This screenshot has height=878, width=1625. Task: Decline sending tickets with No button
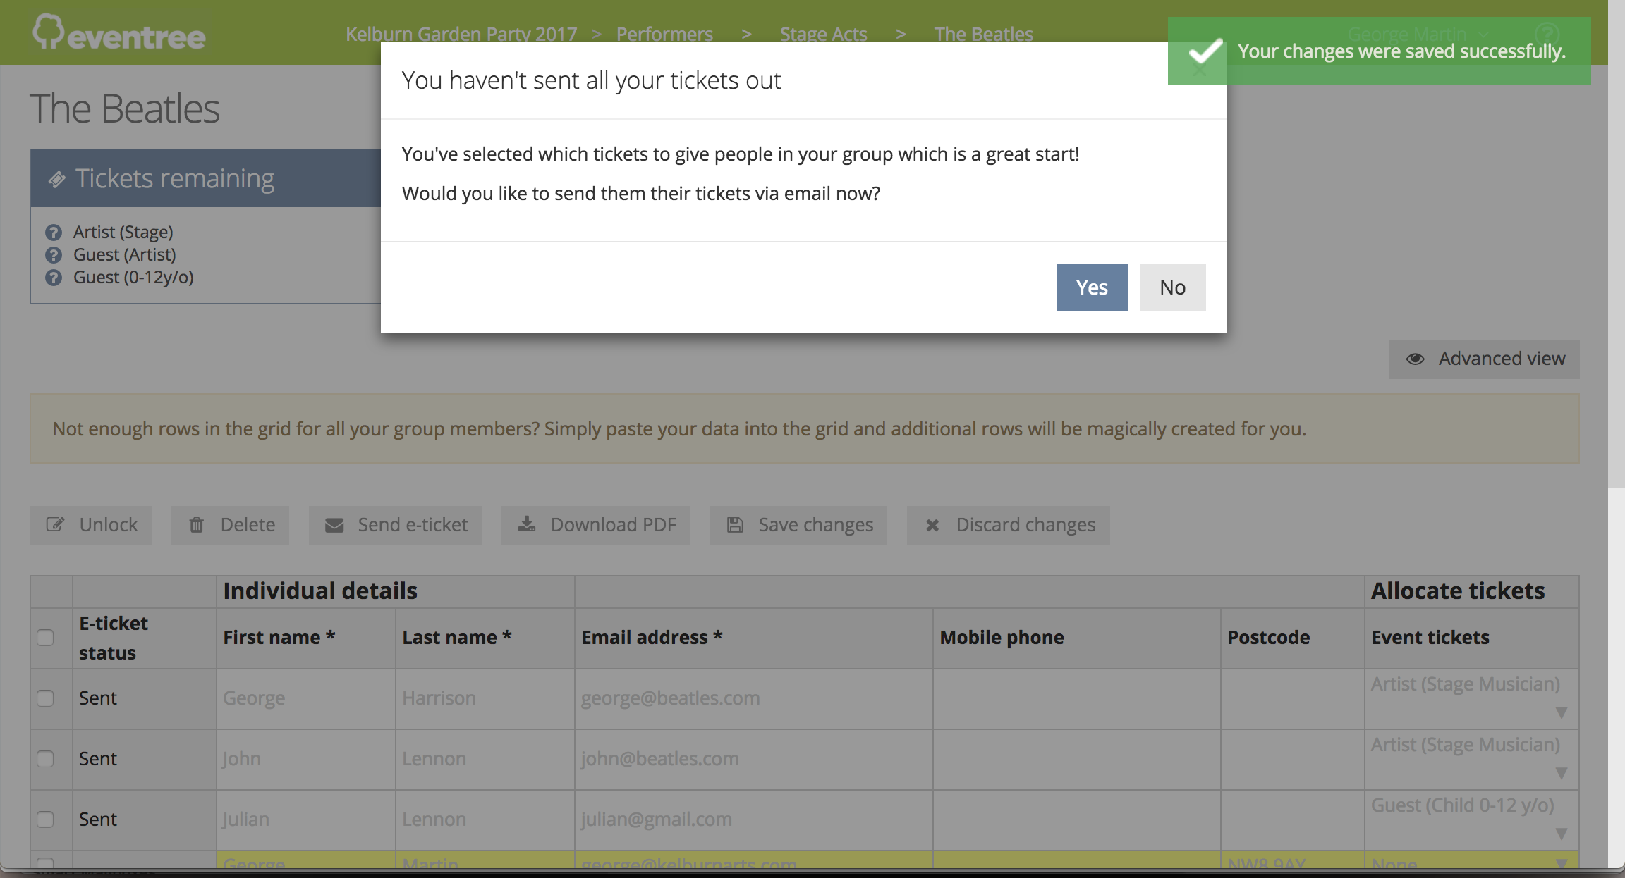1172,287
